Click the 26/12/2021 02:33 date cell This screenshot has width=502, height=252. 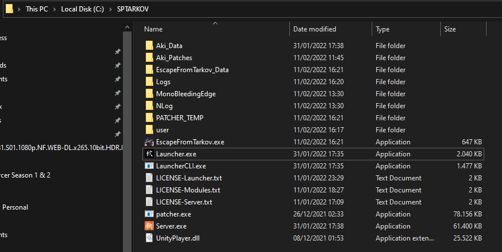pyautogui.click(x=318, y=214)
